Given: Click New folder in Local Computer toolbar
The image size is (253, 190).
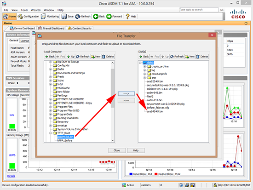Looking at the screenshot, I should tap(96, 57).
